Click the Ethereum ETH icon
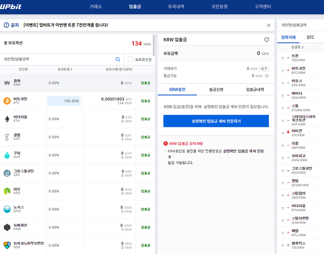324x254 pixels. [7, 119]
